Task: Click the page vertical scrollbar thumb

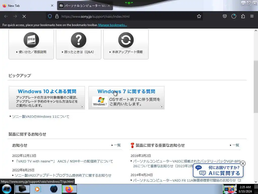Action: tap(256, 87)
